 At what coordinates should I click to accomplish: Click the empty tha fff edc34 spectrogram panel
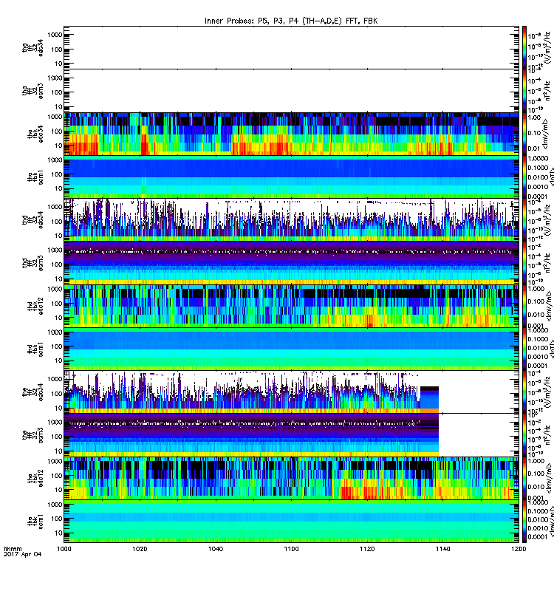(291, 47)
